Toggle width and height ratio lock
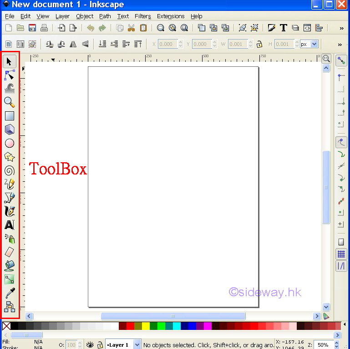 point(259,44)
